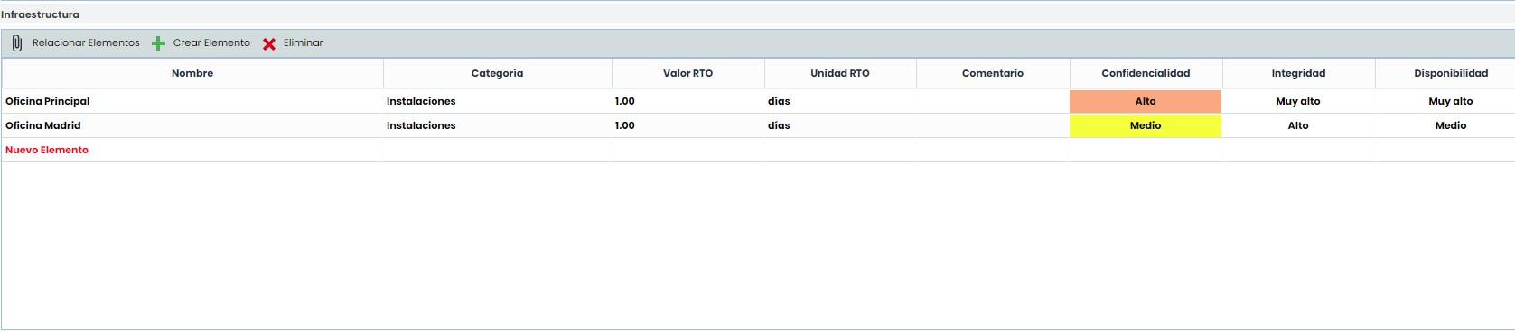1515x332 pixels.
Task: Click the Valor RTO column header
Action: pos(687,73)
